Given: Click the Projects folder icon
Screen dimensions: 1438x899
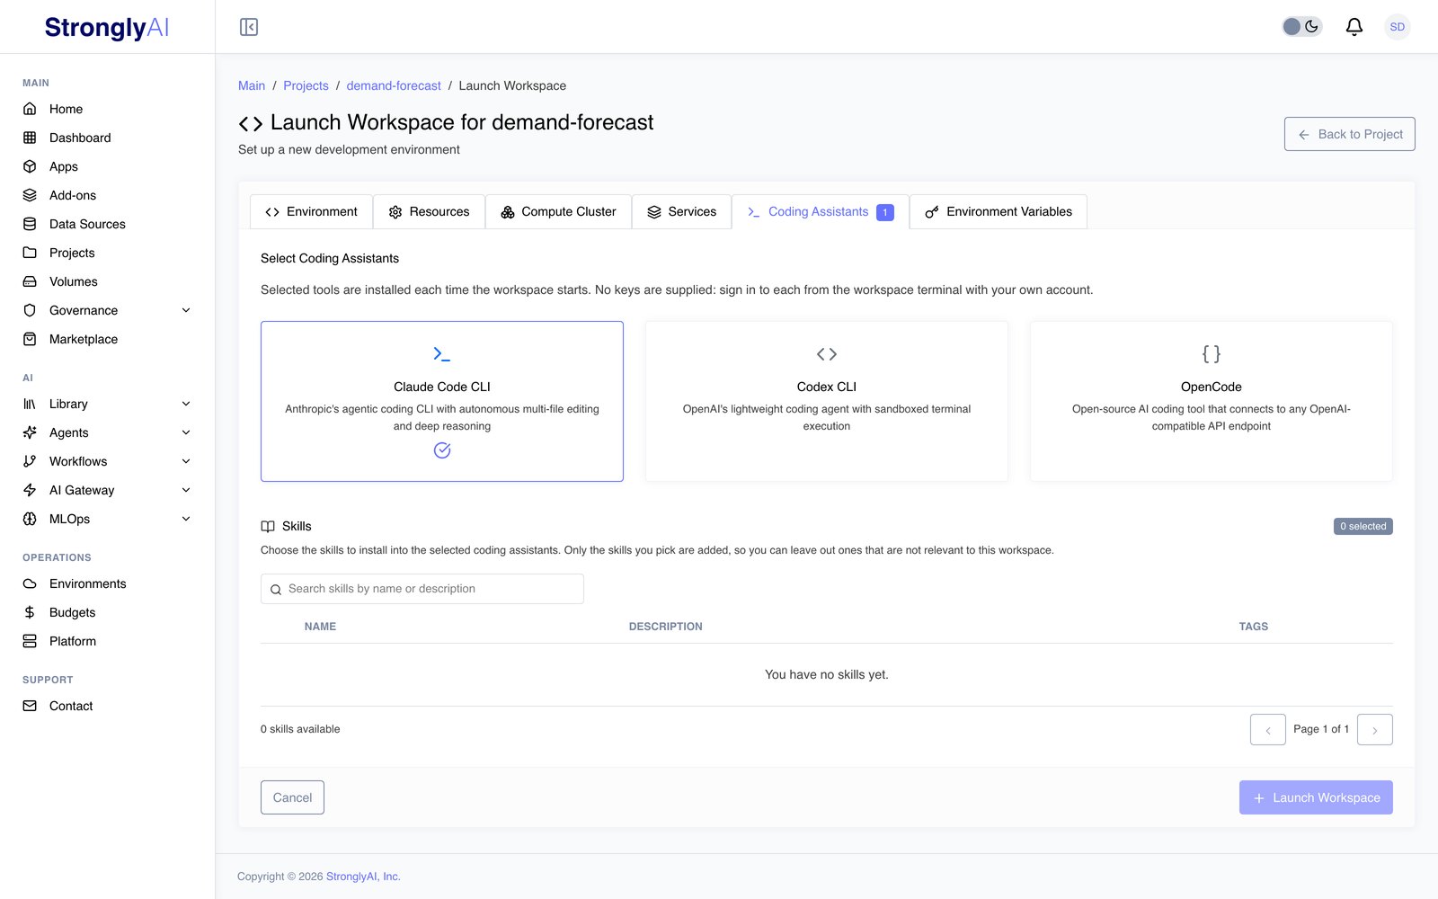Looking at the screenshot, I should pyautogui.click(x=30, y=253).
